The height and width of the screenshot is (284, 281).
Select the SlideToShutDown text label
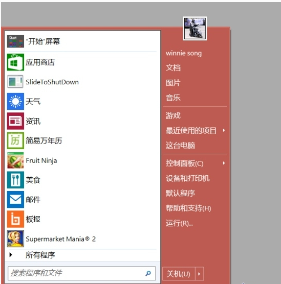click(52, 82)
